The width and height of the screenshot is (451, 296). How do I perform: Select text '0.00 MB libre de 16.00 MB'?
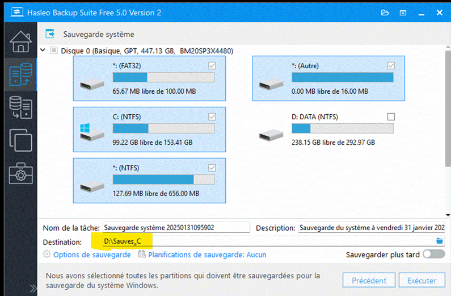(x=330, y=91)
